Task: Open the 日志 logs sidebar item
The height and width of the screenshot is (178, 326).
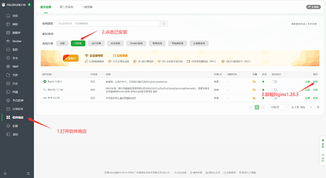Action: tap(15, 83)
